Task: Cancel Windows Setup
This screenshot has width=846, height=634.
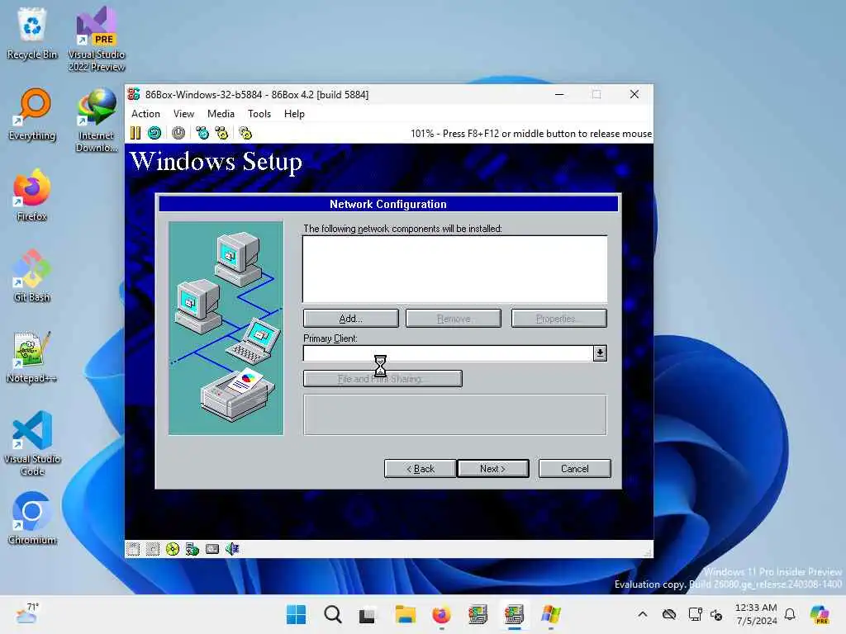Action: point(574,469)
